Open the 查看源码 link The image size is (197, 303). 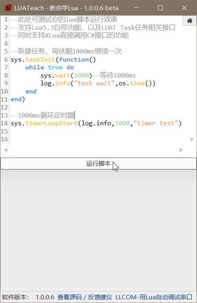69,297
